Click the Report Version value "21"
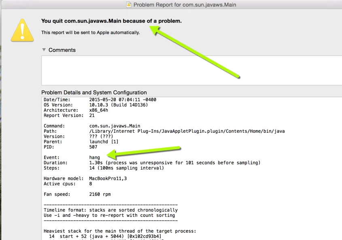Image resolution: width=342 pixels, height=240 pixels. [x=92, y=115]
